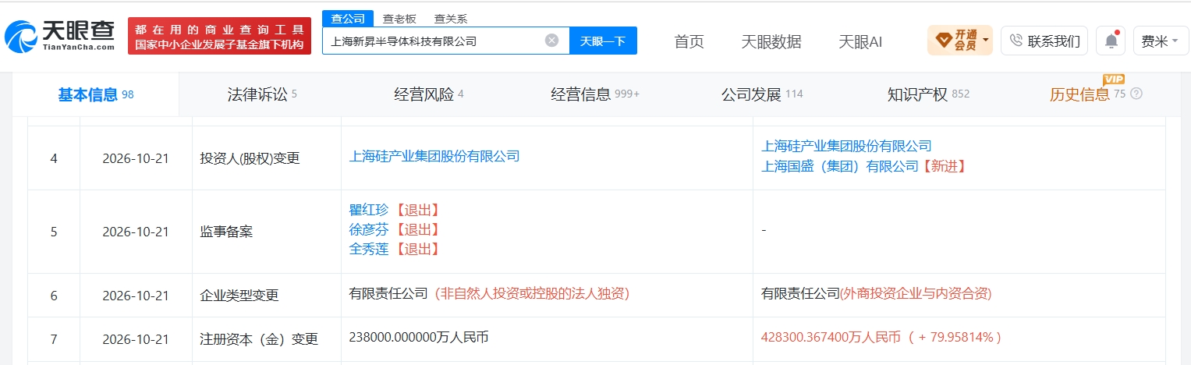Click 监事备案 cell text
The image size is (1191, 365).
[226, 232]
